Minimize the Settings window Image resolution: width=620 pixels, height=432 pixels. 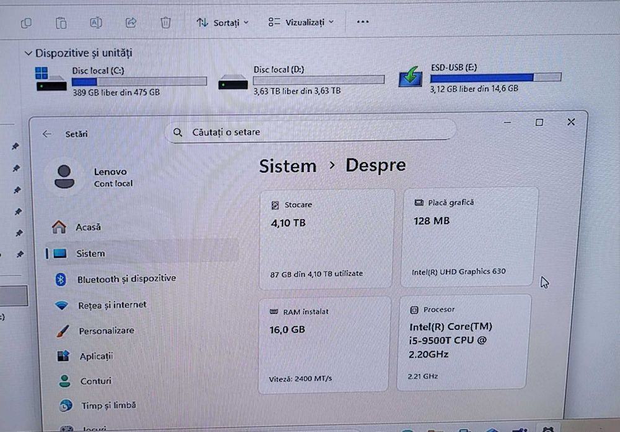[507, 123]
